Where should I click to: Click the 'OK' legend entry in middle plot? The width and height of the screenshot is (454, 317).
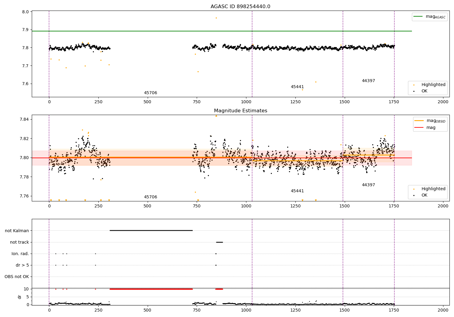click(420, 195)
